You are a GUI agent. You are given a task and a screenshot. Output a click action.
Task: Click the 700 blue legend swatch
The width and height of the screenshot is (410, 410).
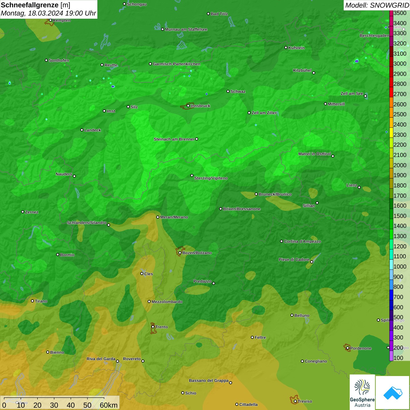click(391, 295)
